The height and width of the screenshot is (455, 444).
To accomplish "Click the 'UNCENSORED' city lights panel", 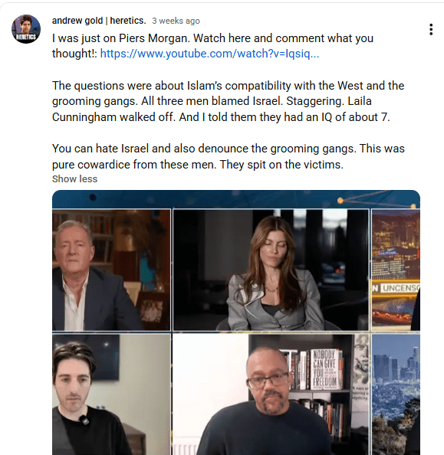I will coord(396,270).
